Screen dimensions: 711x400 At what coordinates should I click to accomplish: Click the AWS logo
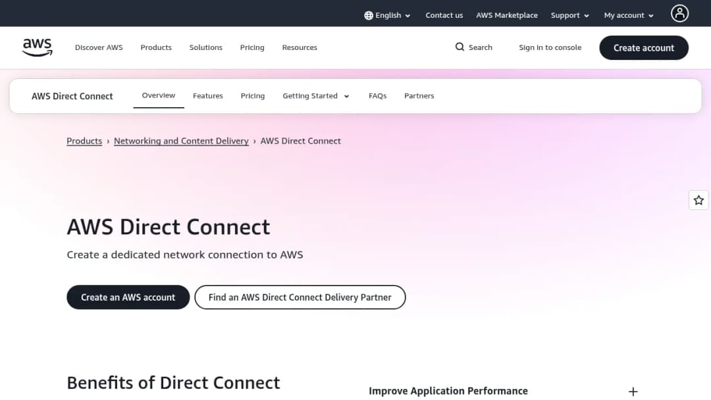pos(37,47)
